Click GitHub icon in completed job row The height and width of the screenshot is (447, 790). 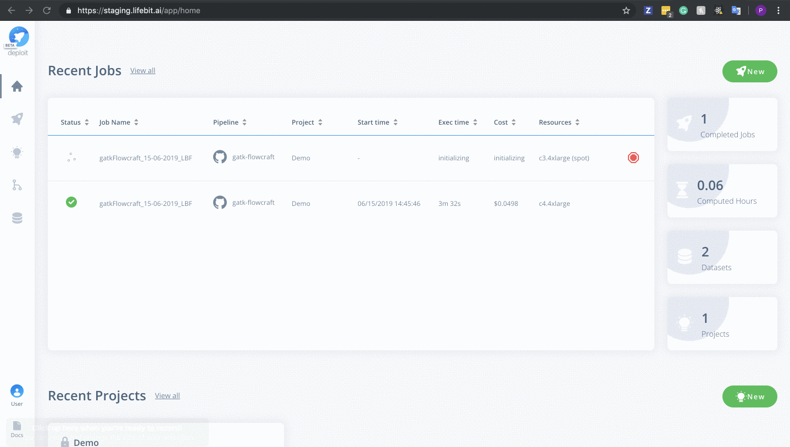point(220,203)
